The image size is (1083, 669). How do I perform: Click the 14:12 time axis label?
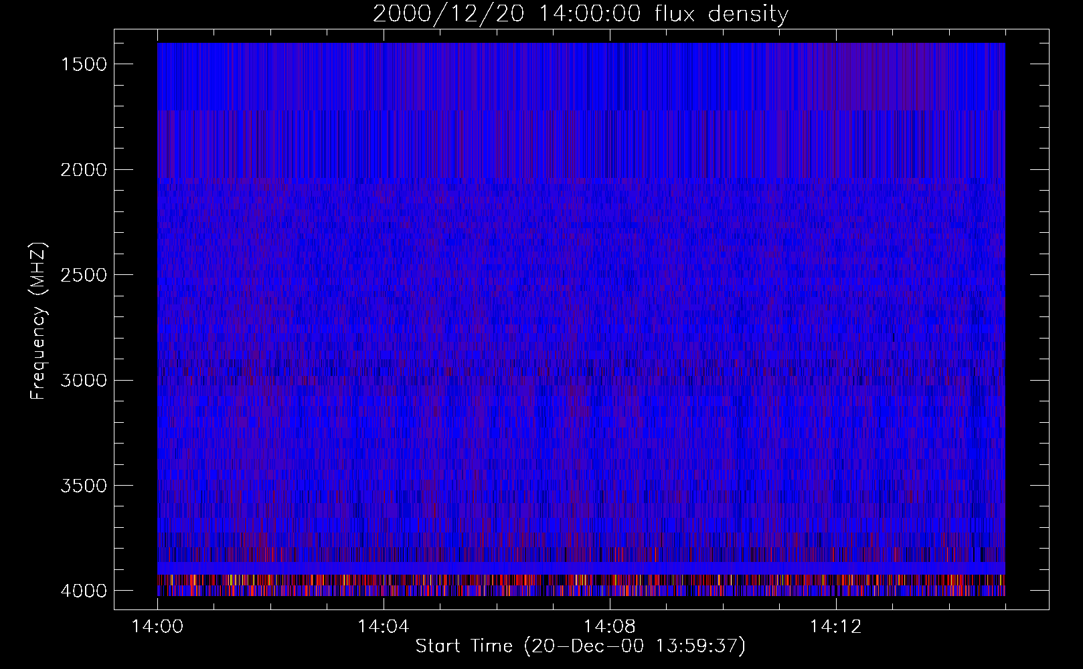click(x=835, y=627)
